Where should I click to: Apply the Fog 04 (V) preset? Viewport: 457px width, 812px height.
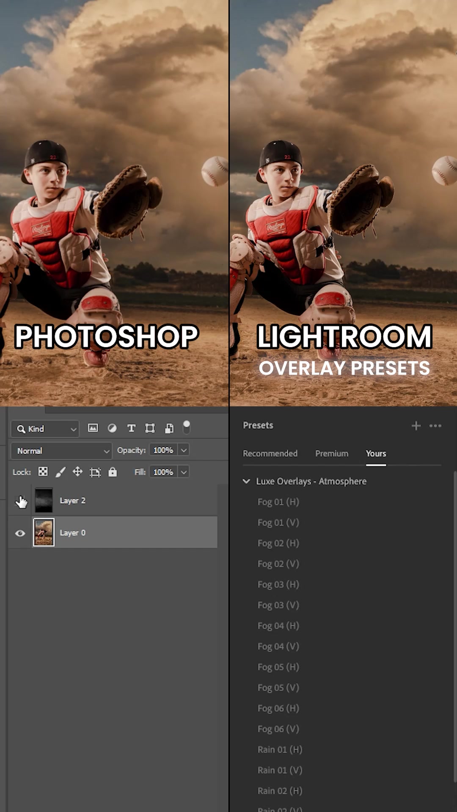278,646
